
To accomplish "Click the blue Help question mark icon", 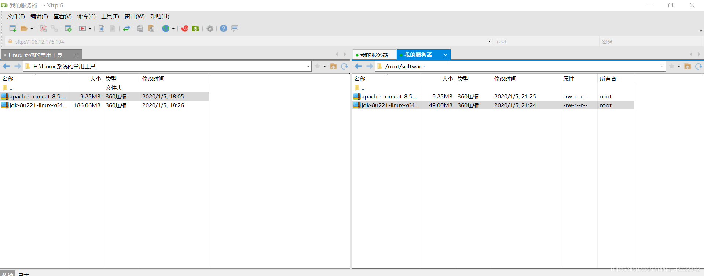I will (x=224, y=29).
